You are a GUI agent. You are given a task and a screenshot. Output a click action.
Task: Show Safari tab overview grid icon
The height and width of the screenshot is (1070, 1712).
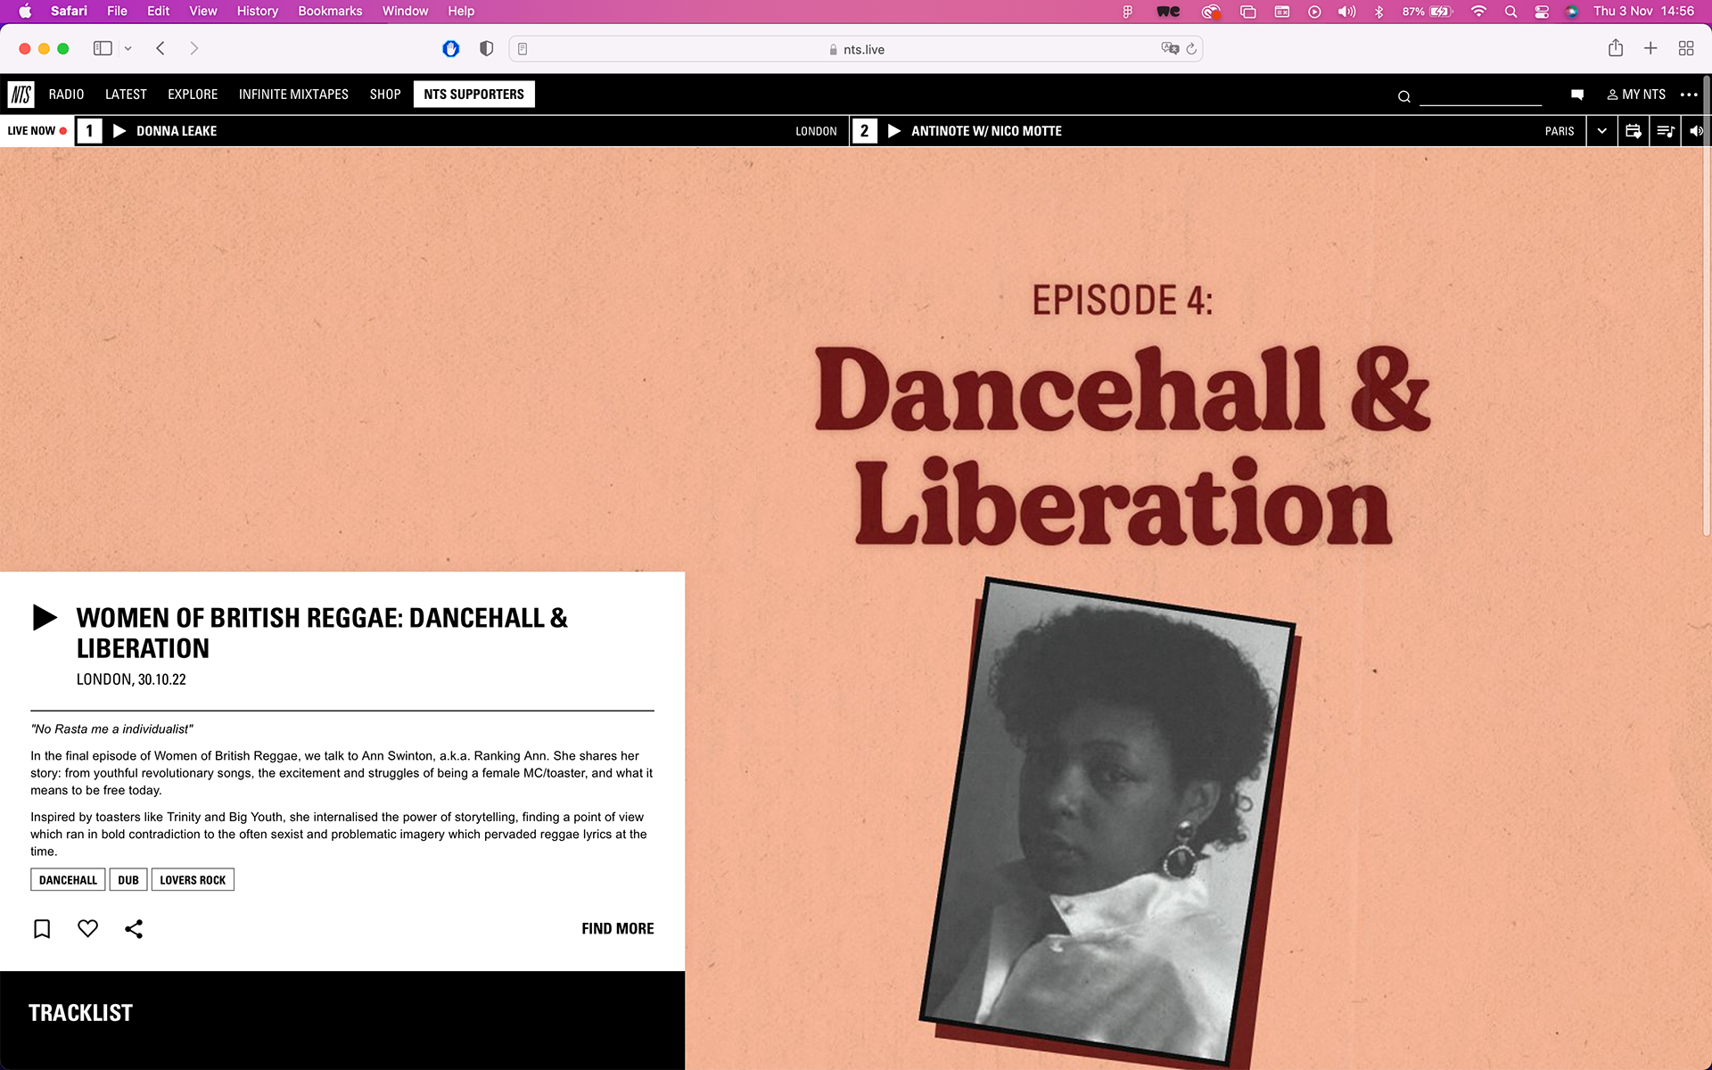click(x=1686, y=48)
